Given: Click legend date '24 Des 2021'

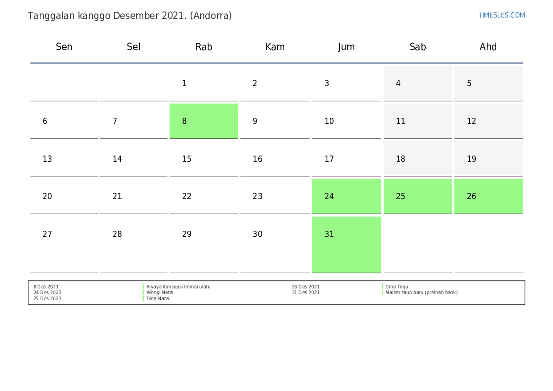Looking at the screenshot, I should (48, 292).
